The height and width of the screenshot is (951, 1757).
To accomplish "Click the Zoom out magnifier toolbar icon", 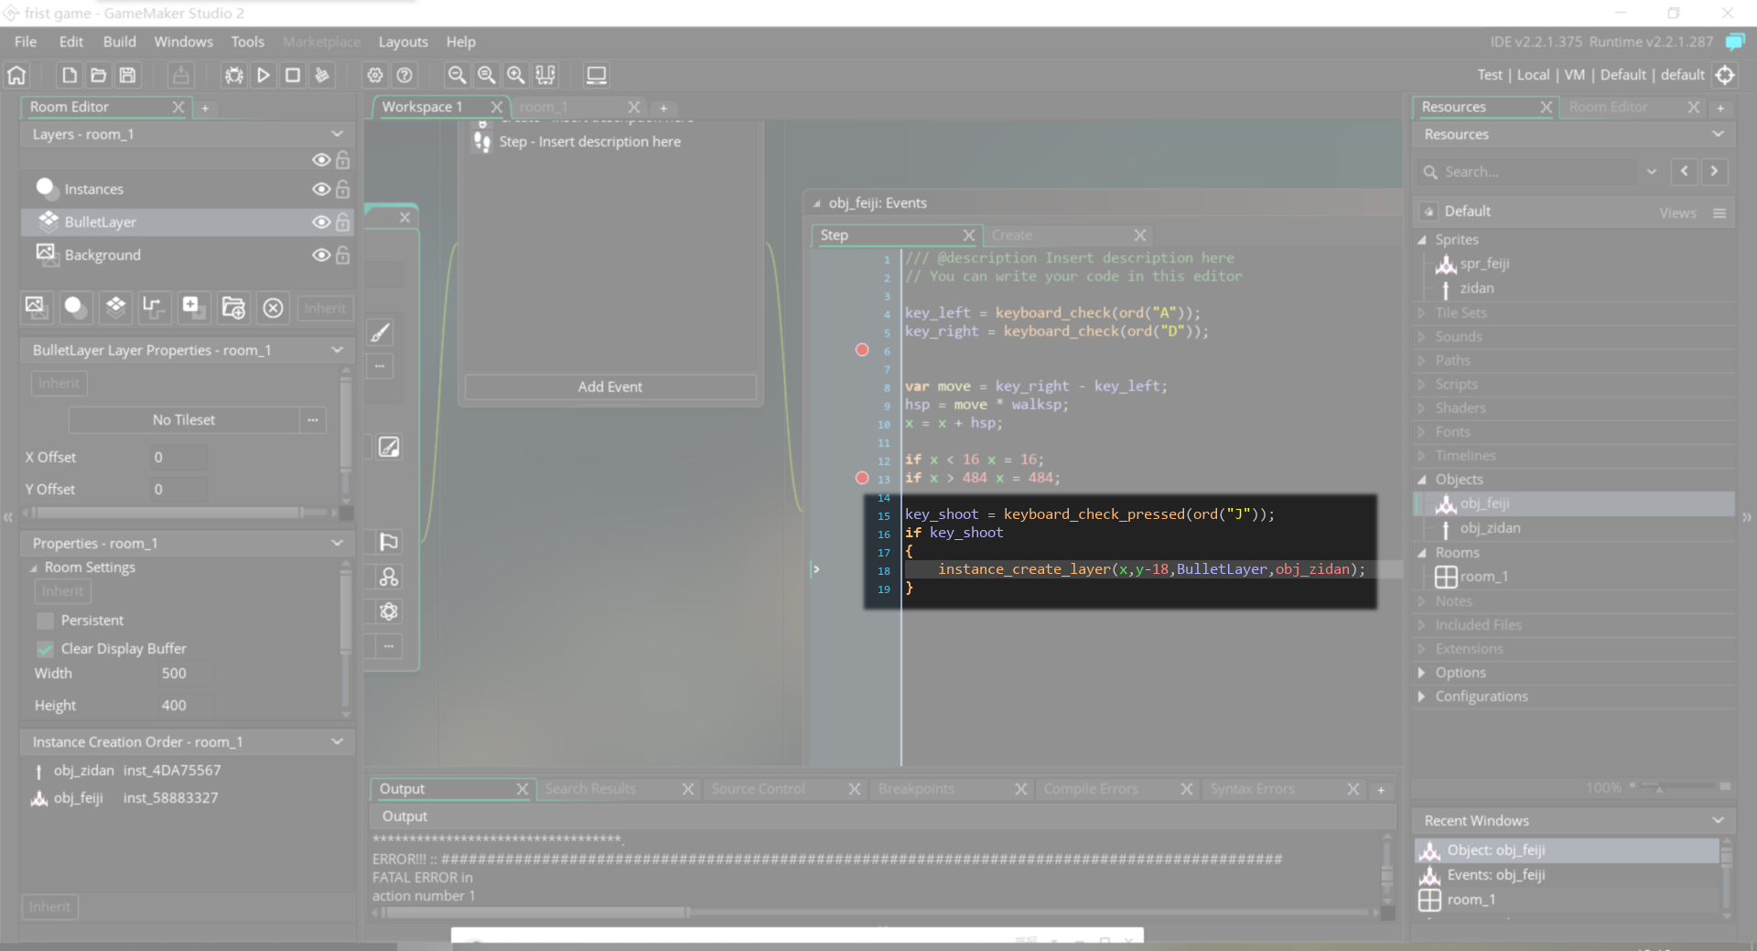I will (457, 75).
